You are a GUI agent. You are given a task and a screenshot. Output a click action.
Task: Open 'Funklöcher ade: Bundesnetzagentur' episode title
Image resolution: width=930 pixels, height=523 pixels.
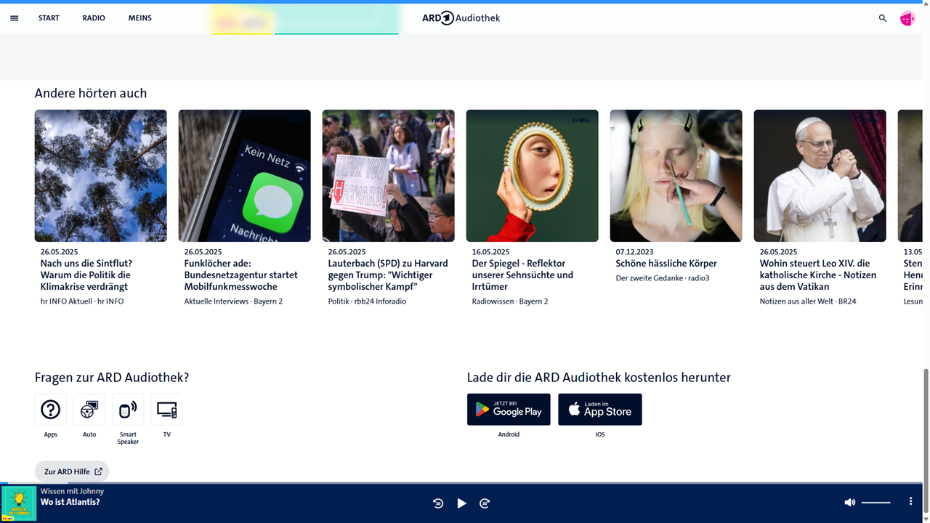pyautogui.click(x=241, y=275)
